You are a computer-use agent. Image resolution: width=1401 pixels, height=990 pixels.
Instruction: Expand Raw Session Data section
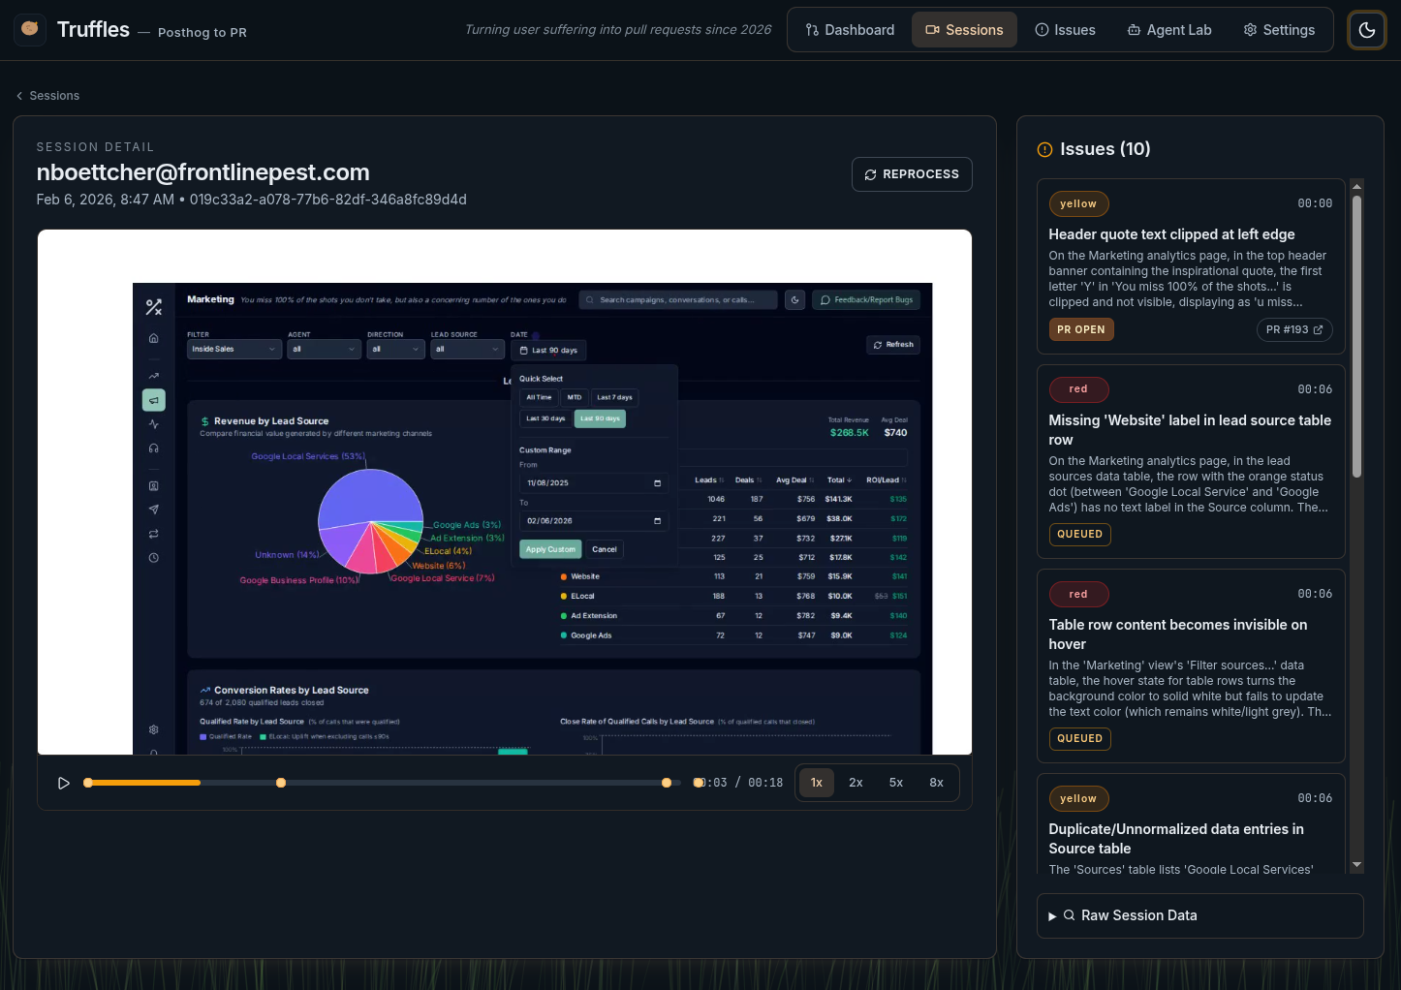[1199, 915]
